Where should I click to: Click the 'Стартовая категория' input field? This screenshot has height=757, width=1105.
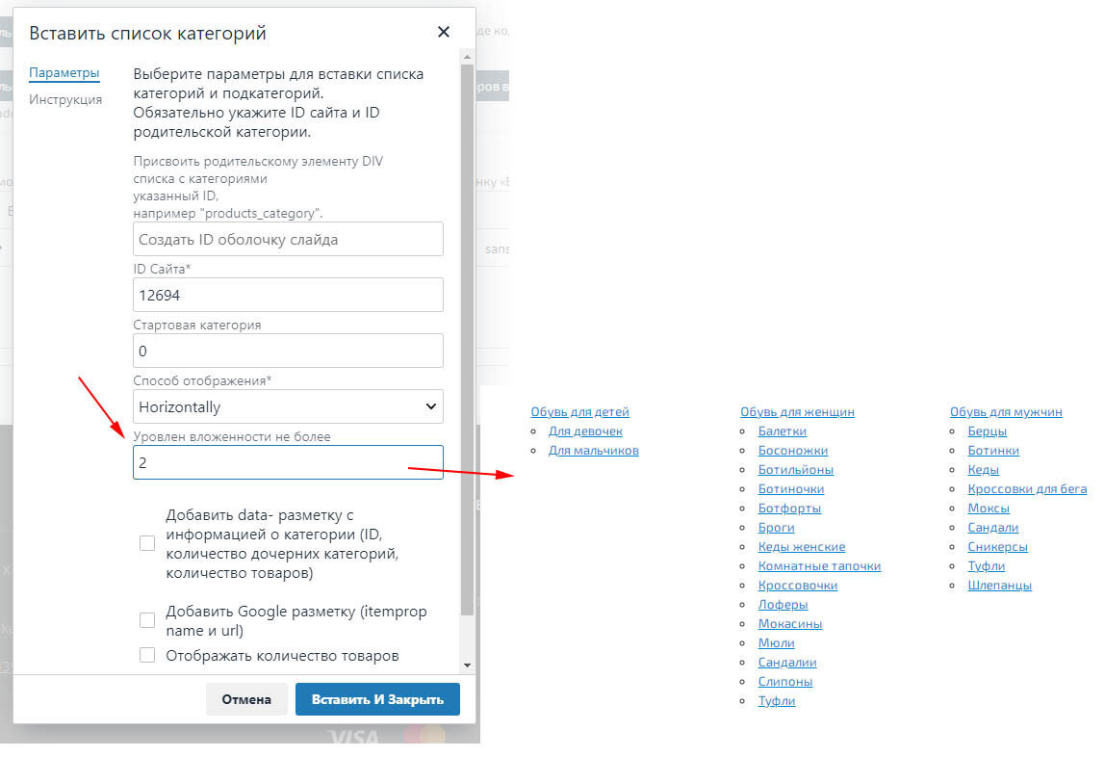pyautogui.click(x=288, y=351)
